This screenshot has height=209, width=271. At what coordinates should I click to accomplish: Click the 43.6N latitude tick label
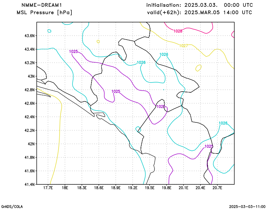(x=29, y=36)
